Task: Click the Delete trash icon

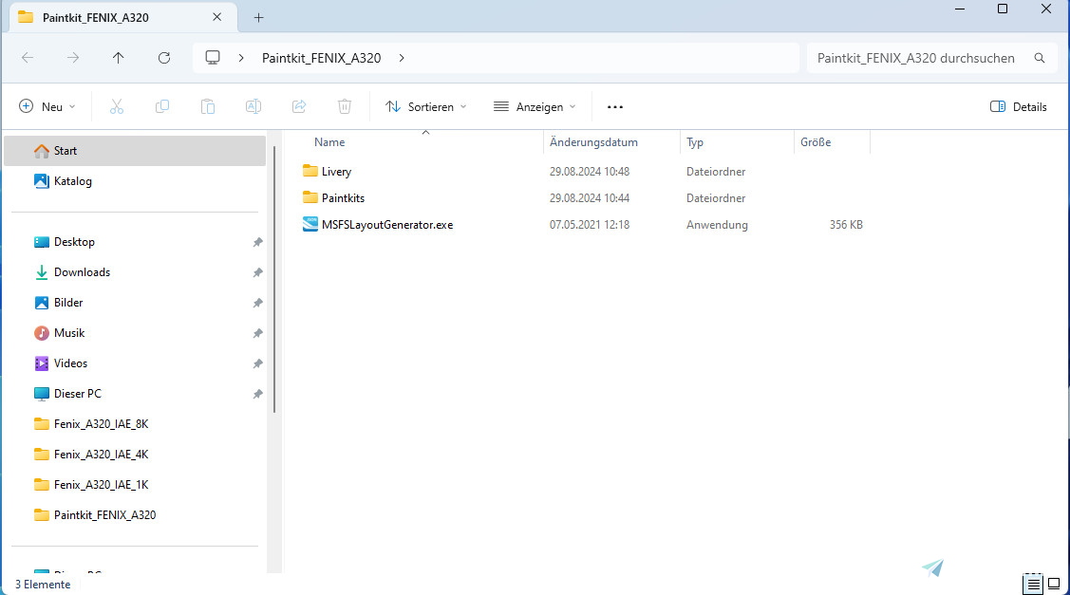Action: [345, 106]
